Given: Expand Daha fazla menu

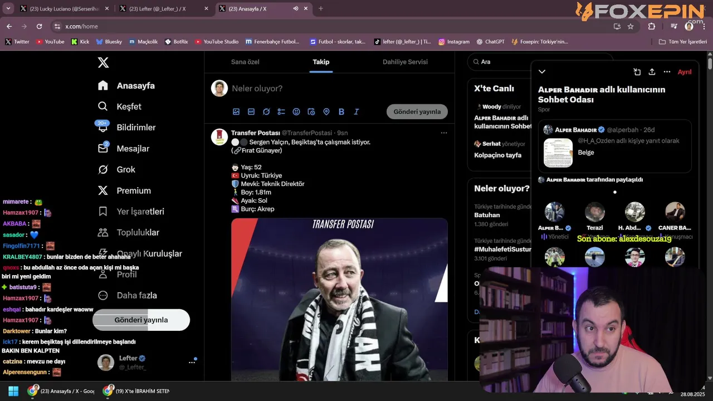Looking at the screenshot, I should pos(127,296).
